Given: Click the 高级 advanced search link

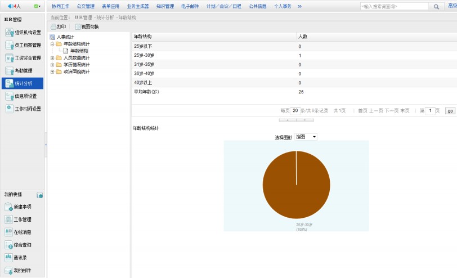Looking at the screenshot, I should point(452,6).
